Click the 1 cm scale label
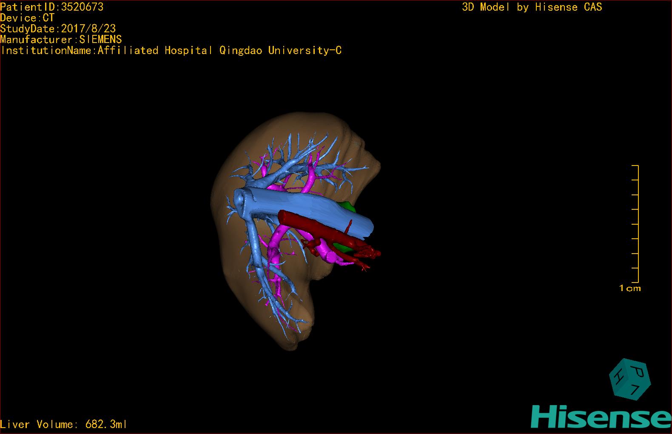The image size is (672, 434). [629, 288]
